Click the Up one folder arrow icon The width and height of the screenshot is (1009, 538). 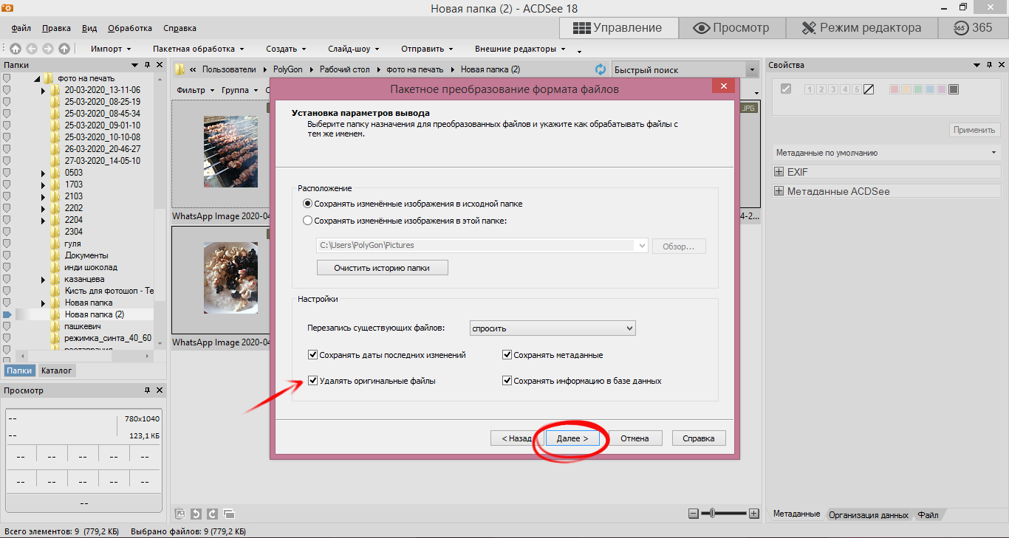64,49
